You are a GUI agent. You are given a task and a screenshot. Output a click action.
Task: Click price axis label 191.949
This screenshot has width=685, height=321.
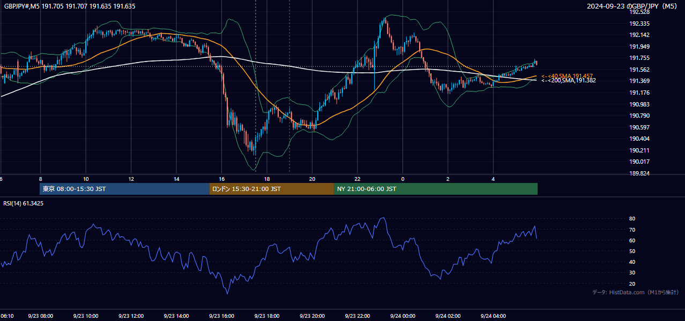pyautogui.click(x=639, y=47)
